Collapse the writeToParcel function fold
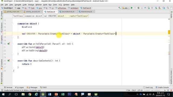This screenshot has height=97, width=173. tap(12, 44)
